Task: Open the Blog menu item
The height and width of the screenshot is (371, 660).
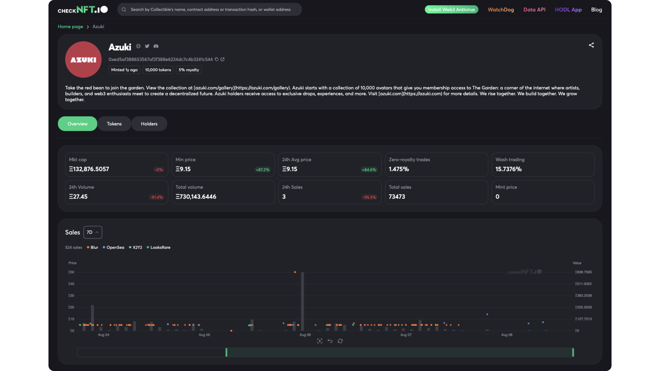Action: click(x=596, y=10)
